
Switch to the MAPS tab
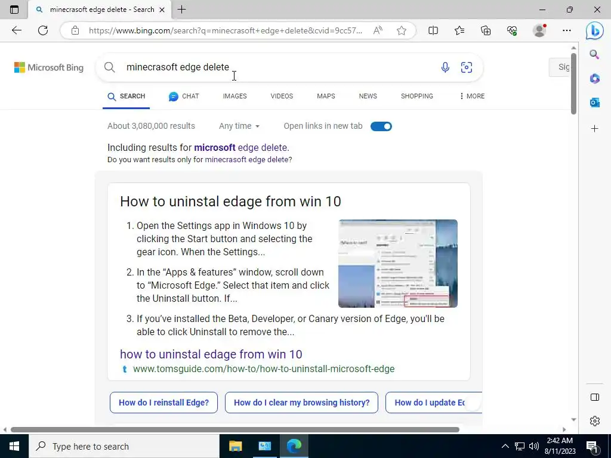[326, 96]
